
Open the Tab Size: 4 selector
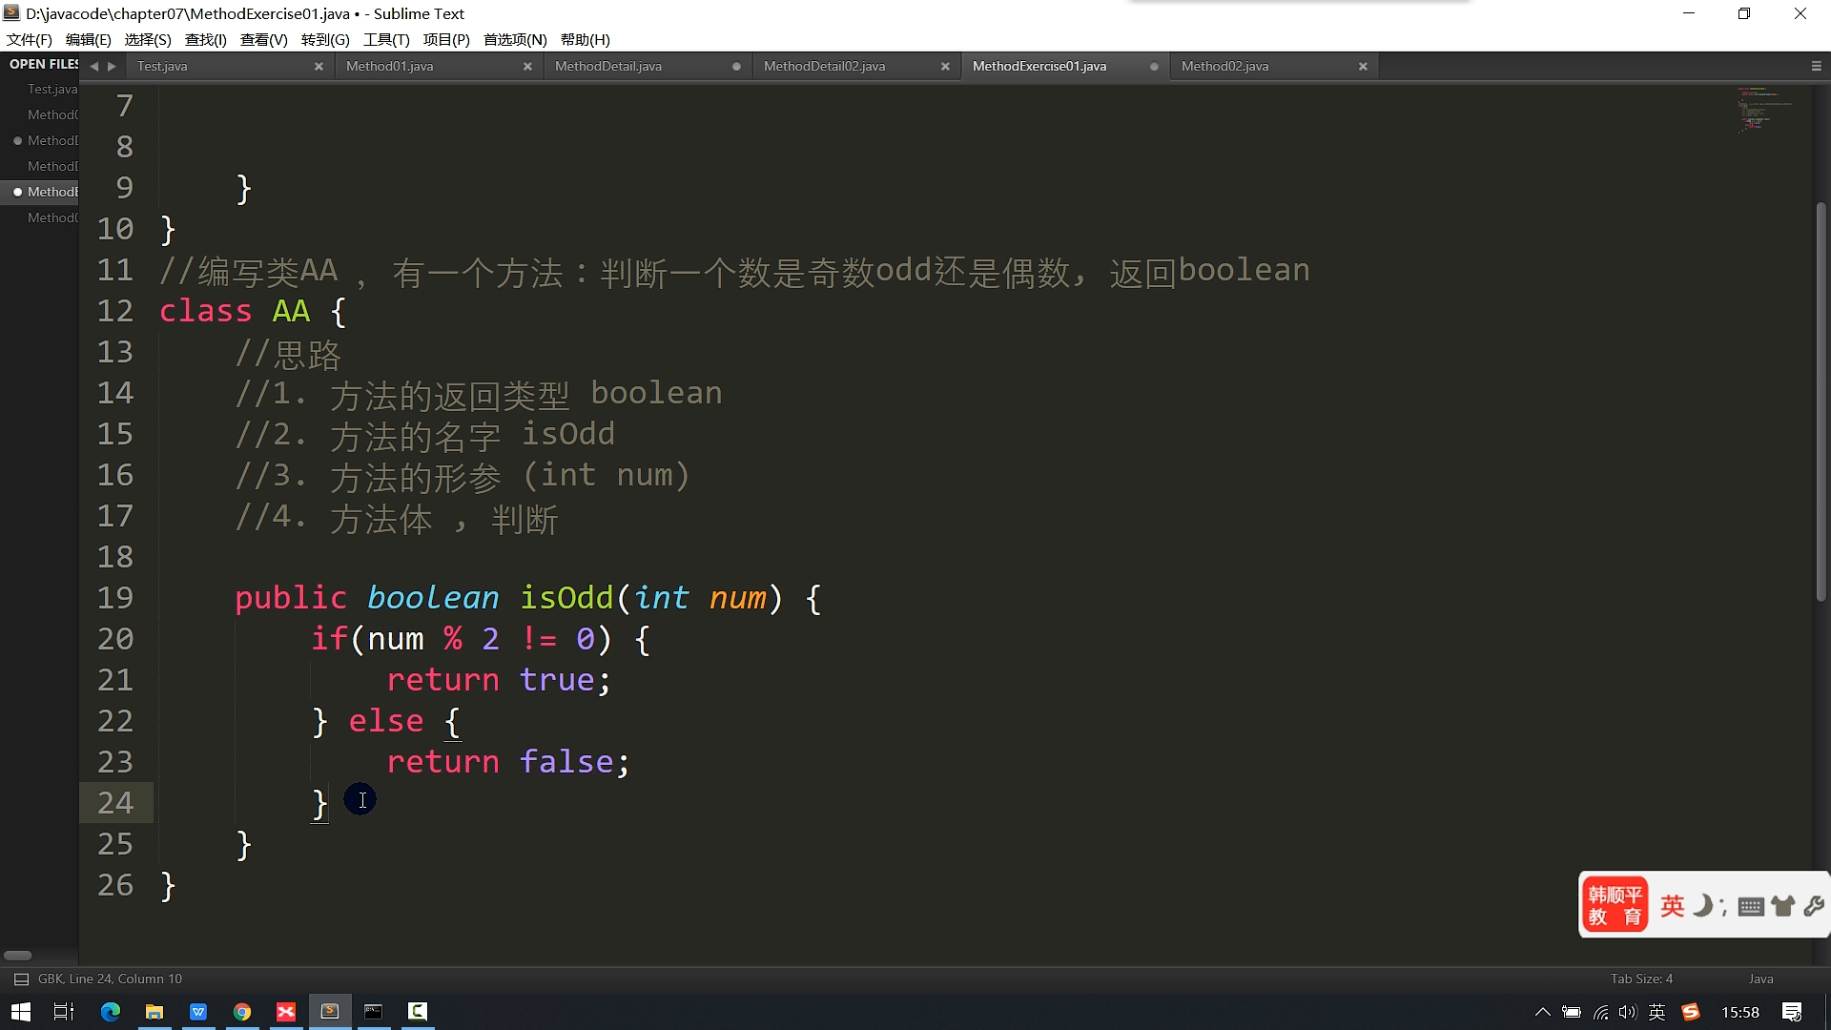pyautogui.click(x=1641, y=979)
